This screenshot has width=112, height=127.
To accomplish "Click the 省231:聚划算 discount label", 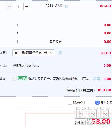I will coord(54,6).
